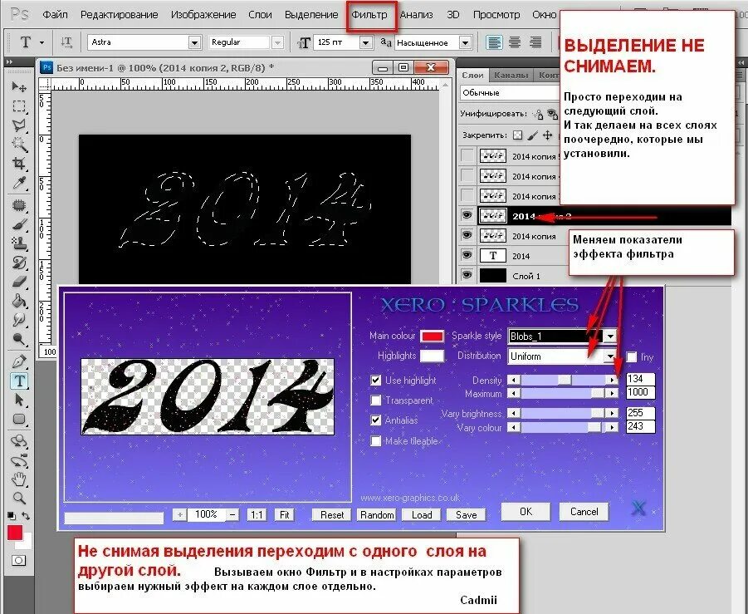Open the Distribution Uniform dropdown
This screenshot has width=748, height=614.
tap(610, 356)
